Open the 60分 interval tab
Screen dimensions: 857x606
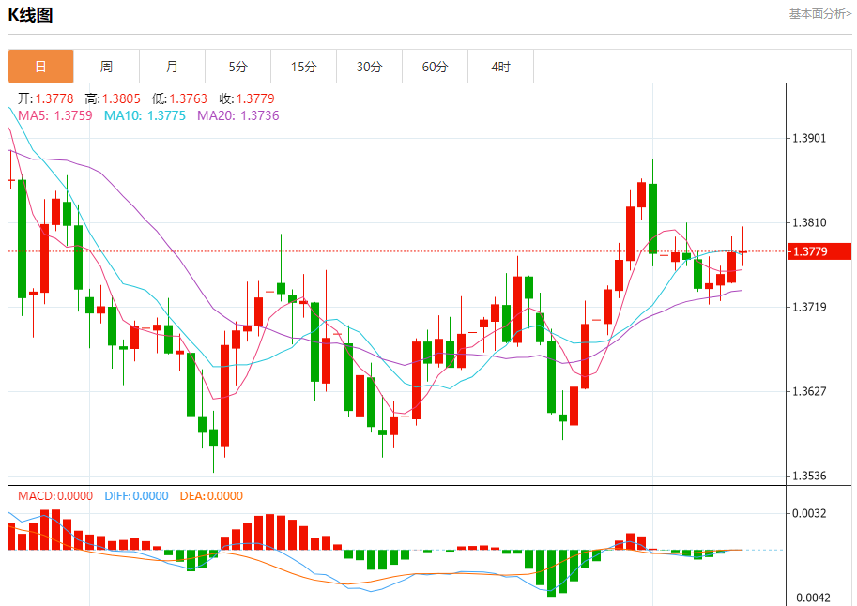coord(435,67)
